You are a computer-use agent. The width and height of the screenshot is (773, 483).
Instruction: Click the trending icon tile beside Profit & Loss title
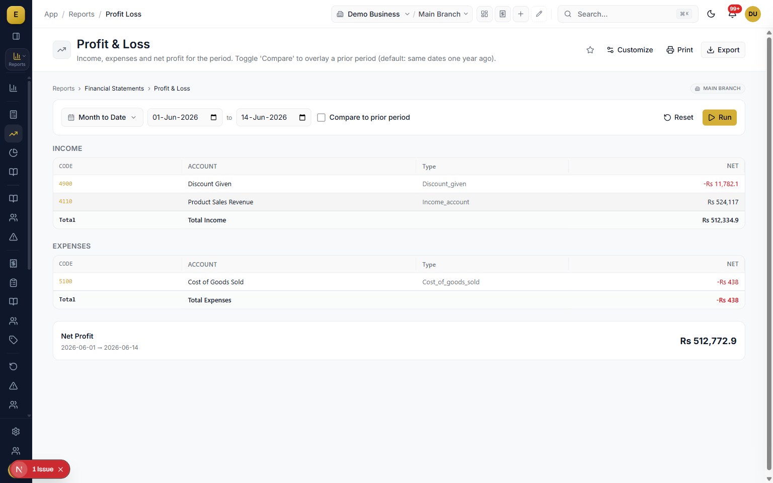coord(62,50)
